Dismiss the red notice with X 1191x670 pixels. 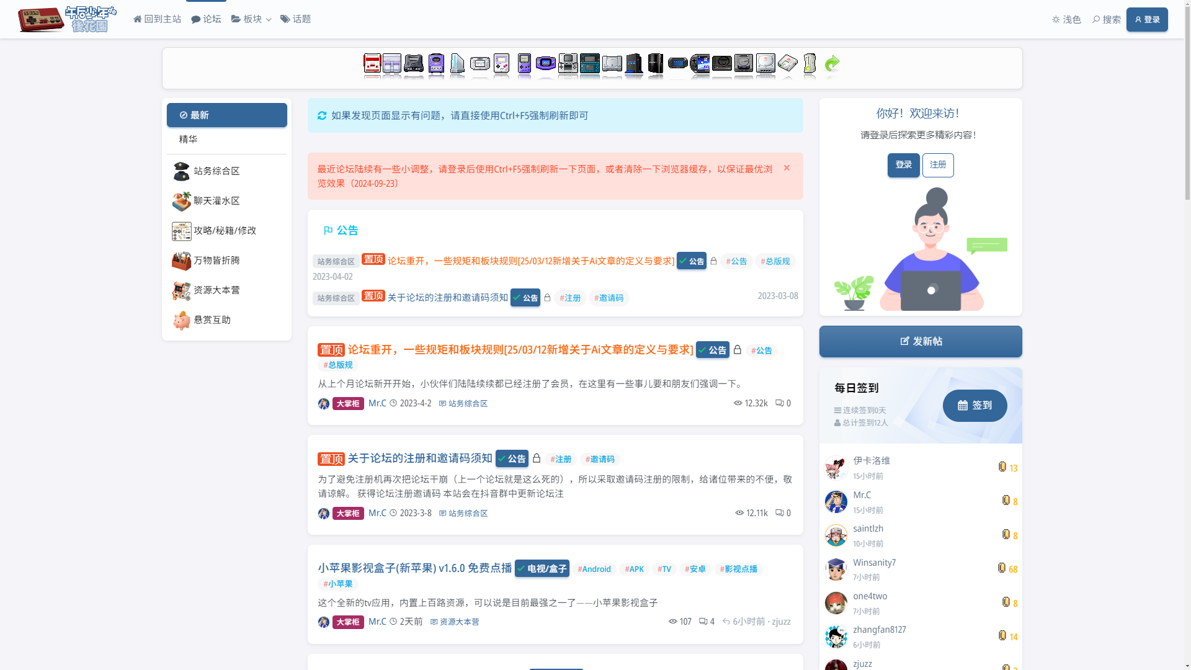[x=787, y=168]
